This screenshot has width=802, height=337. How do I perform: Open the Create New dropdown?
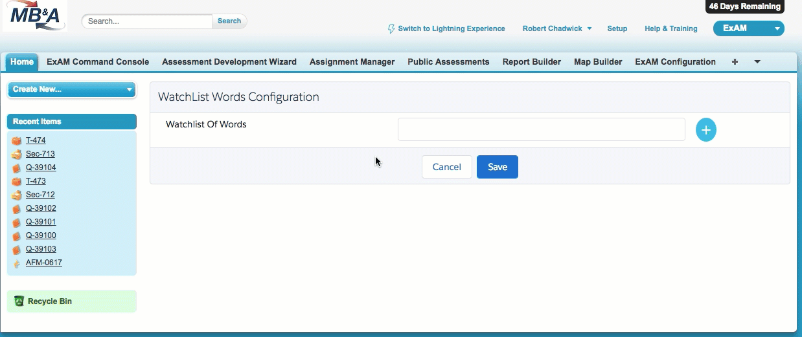71,89
